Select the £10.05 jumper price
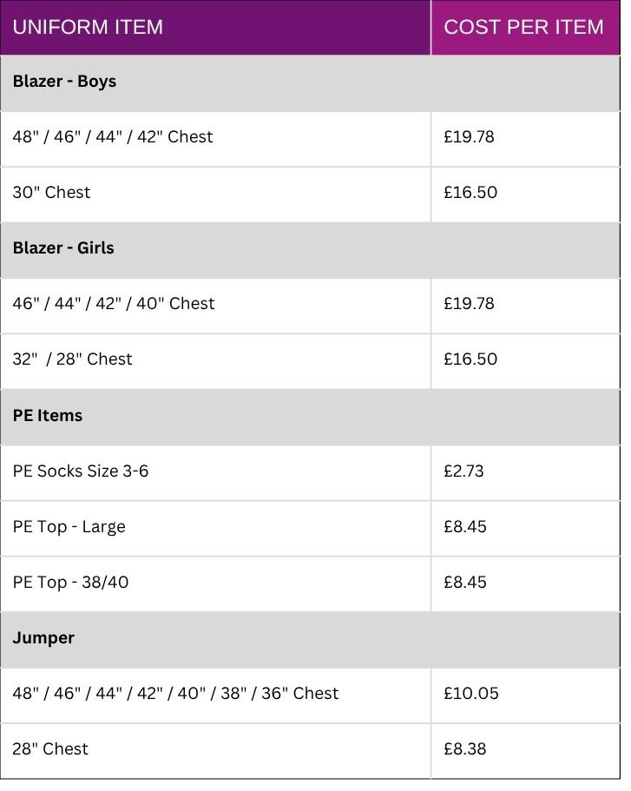631x791 pixels. [x=470, y=694]
